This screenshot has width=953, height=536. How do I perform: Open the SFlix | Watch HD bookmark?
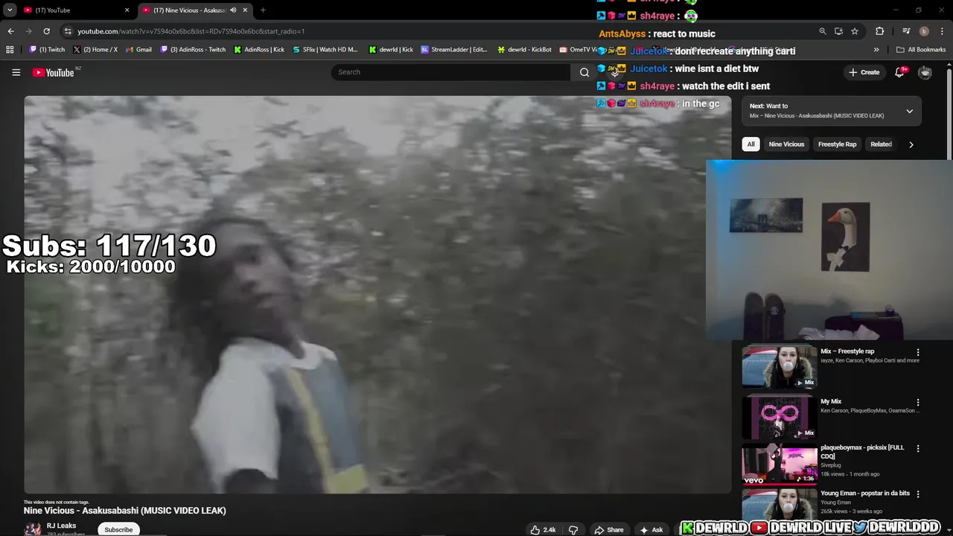click(325, 50)
